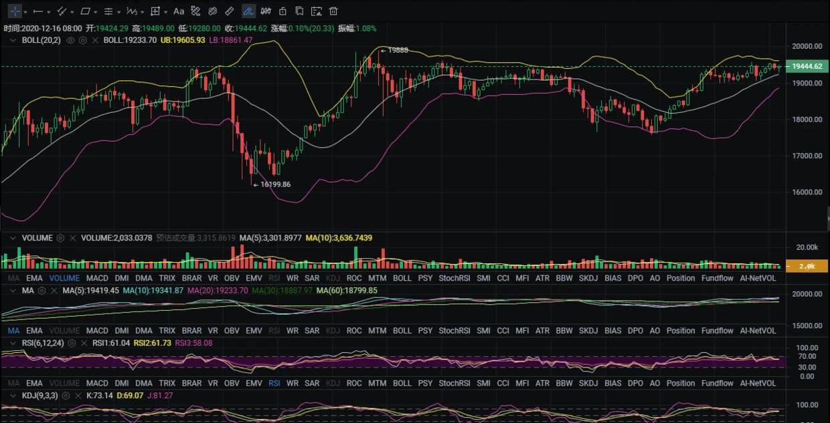The image size is (830, 423).
Task: Close the KDJ(9,3,3) indicator panel
Action: [x=77, y=396]
